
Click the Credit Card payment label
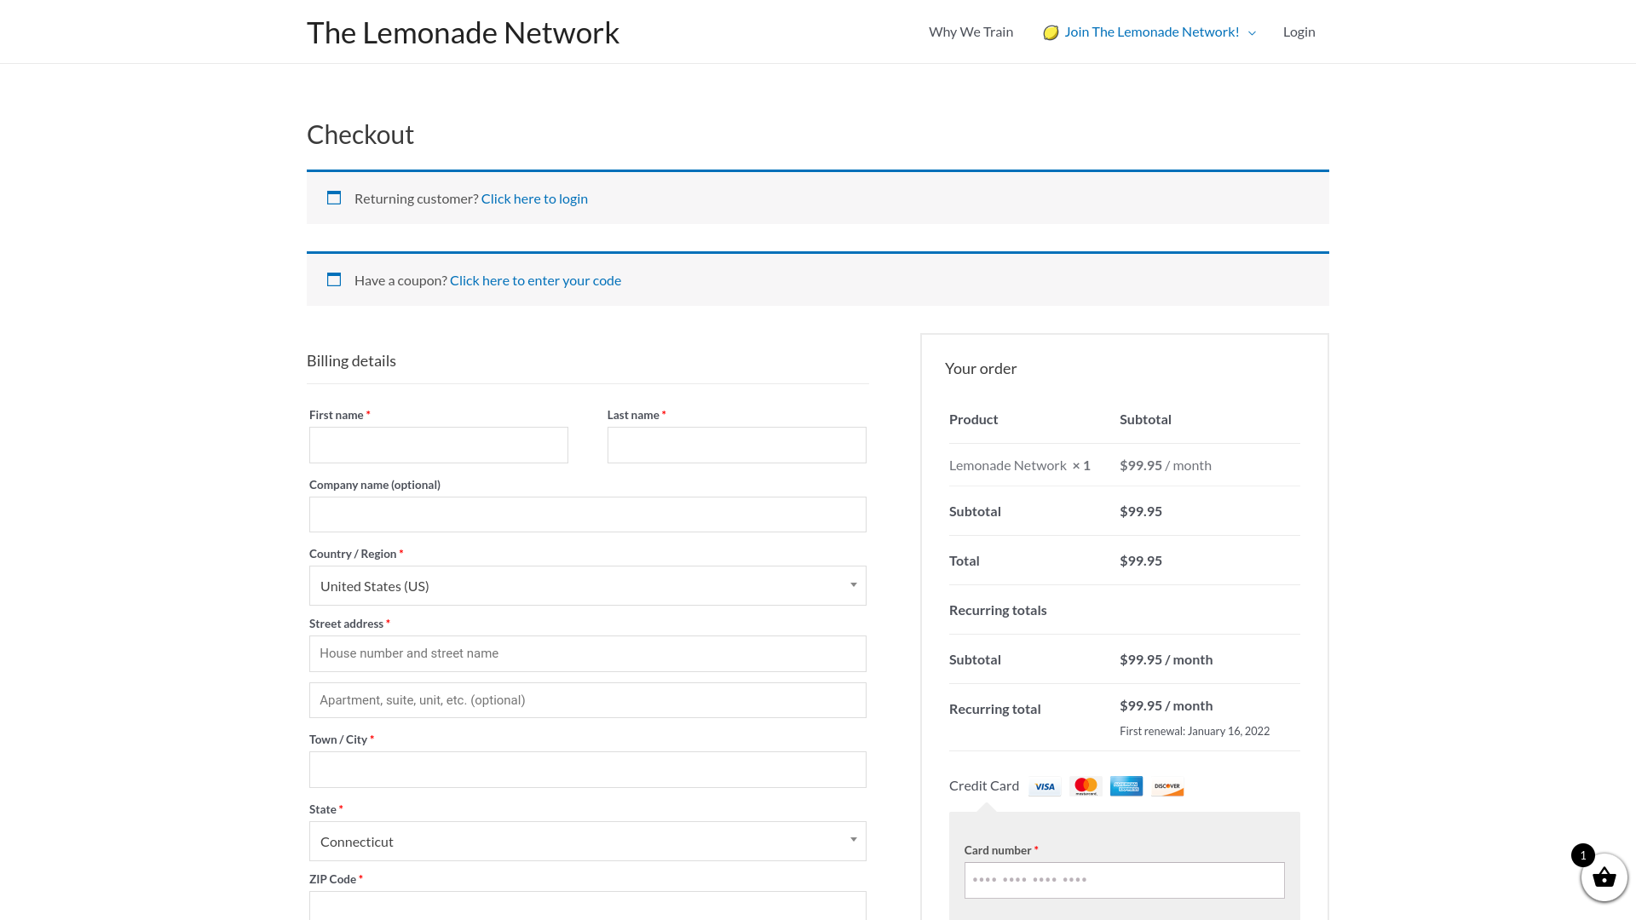(x=984, y=785)
